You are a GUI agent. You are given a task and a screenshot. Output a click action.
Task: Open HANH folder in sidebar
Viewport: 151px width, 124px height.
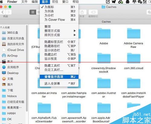[x=9, y=113]
